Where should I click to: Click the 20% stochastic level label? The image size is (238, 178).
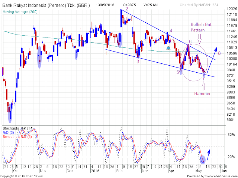(231, 157)
